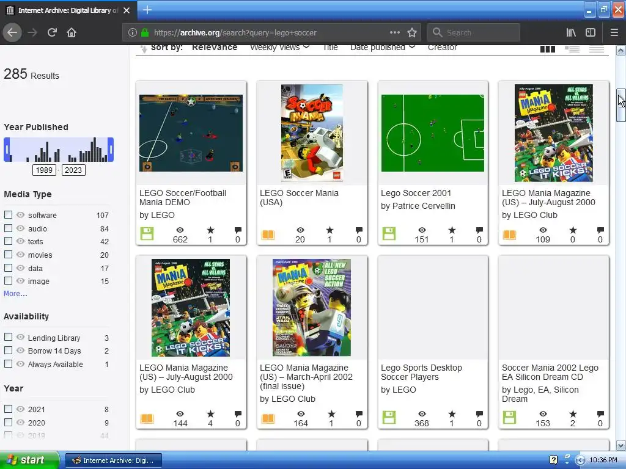
Task: Click the views eye icon on Soccer Mania 2002 card
Action: (543, 414)
